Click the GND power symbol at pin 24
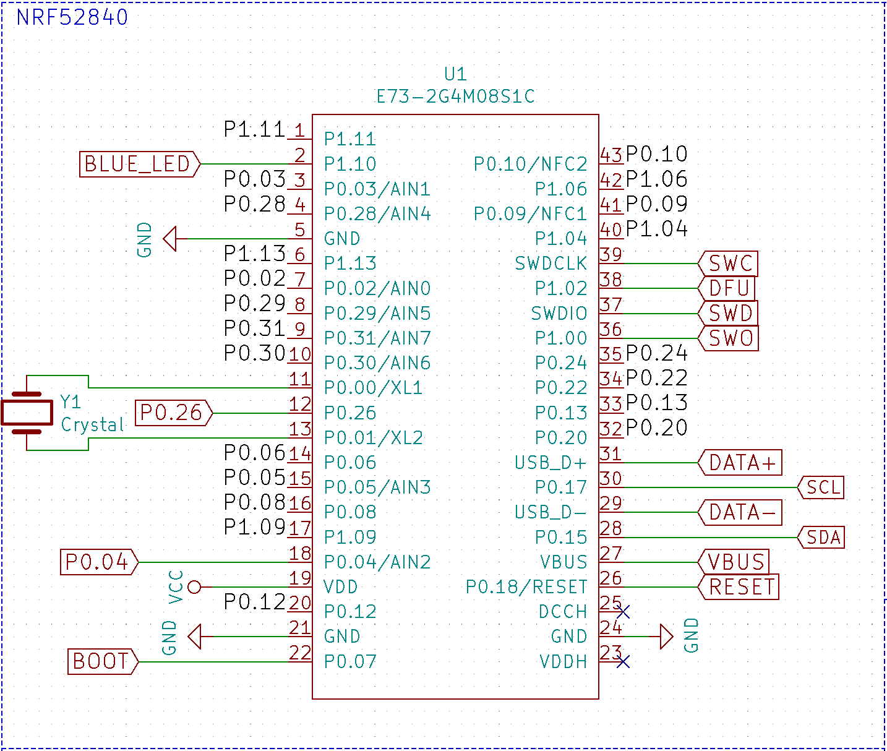Viewport: 887px width, 751px height. click(x=666, y=637)
